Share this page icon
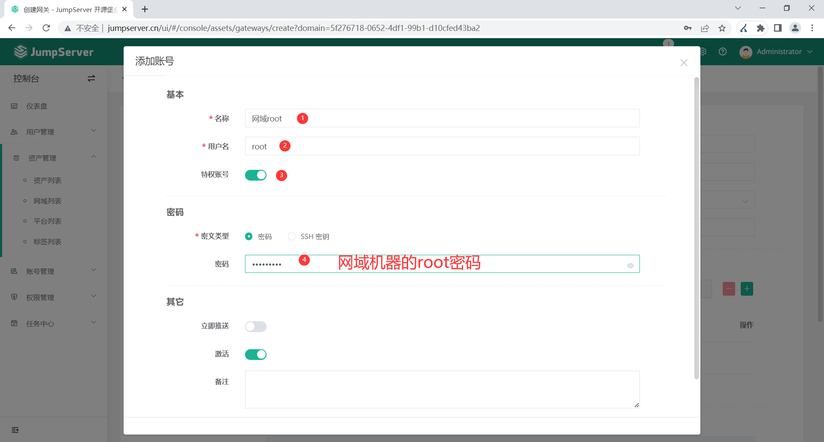 point(705,28)
